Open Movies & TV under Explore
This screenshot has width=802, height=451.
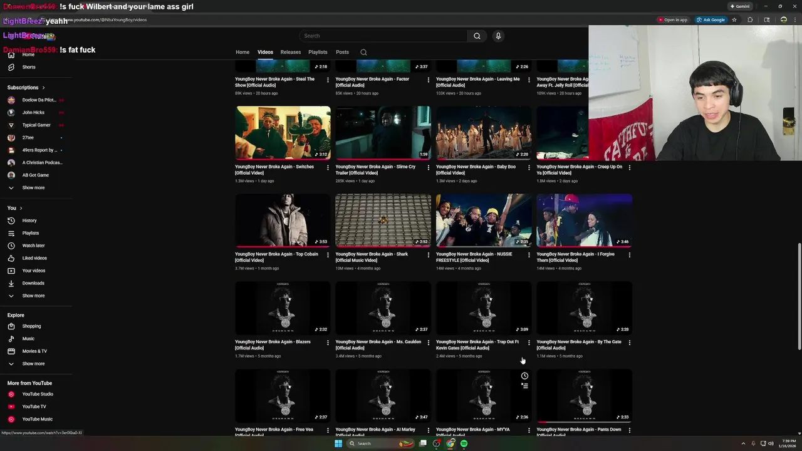[x=34, y=351]
